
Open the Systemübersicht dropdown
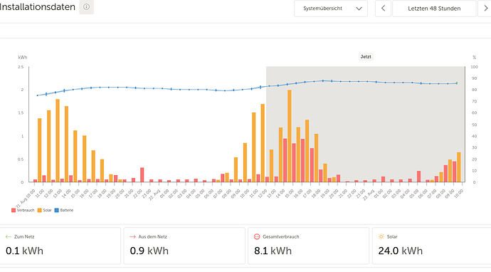coord(331,9)
